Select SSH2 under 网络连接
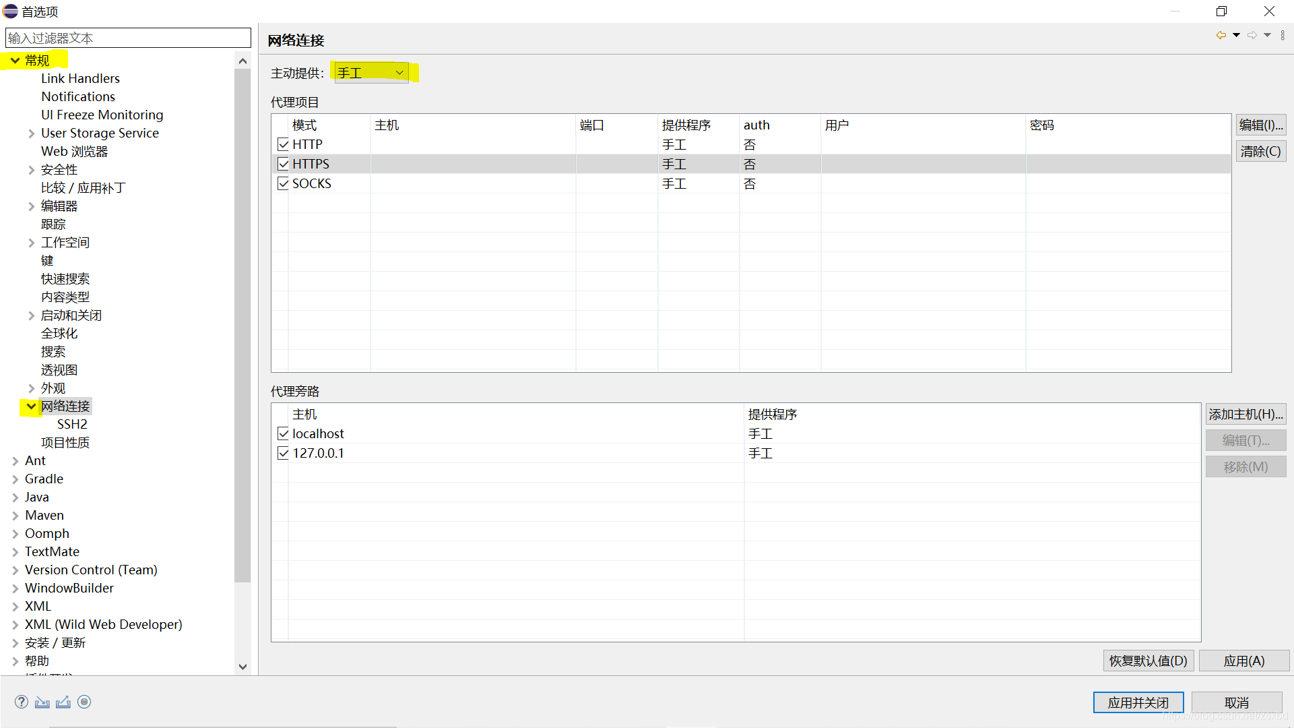Screen dimensions: 1294x728 (72, 424)
